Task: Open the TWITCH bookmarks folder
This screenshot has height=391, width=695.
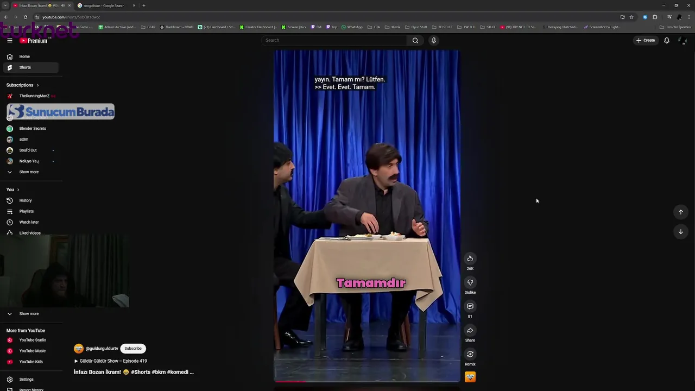Action: tap(467, 27)
